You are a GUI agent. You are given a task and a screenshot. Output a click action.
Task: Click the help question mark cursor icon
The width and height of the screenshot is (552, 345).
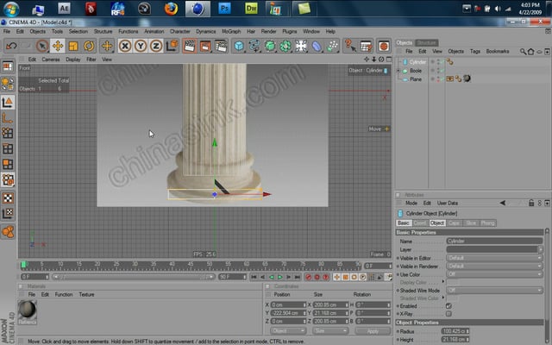(350, 46)
